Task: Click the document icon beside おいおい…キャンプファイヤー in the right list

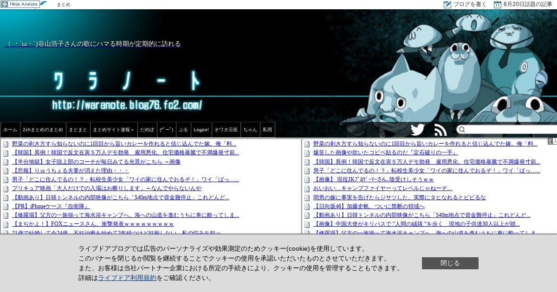Action: point(307,189)
